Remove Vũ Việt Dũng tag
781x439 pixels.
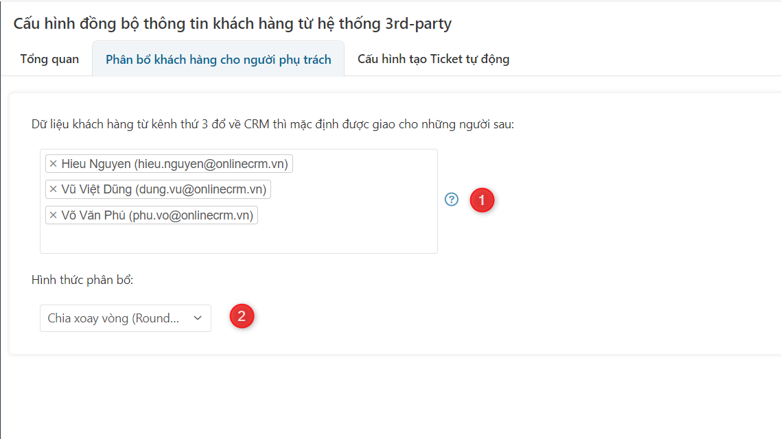click(x=54, y=189)
